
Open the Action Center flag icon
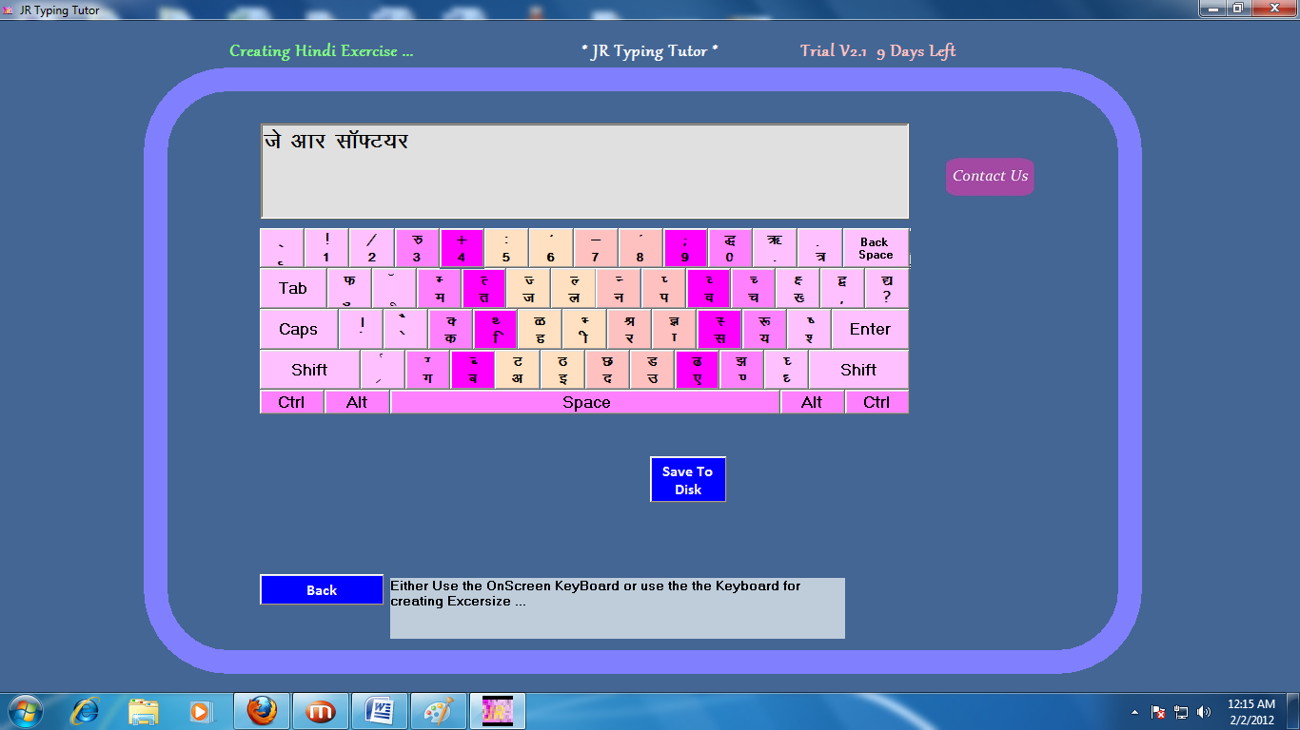(x=1158, y=712)
